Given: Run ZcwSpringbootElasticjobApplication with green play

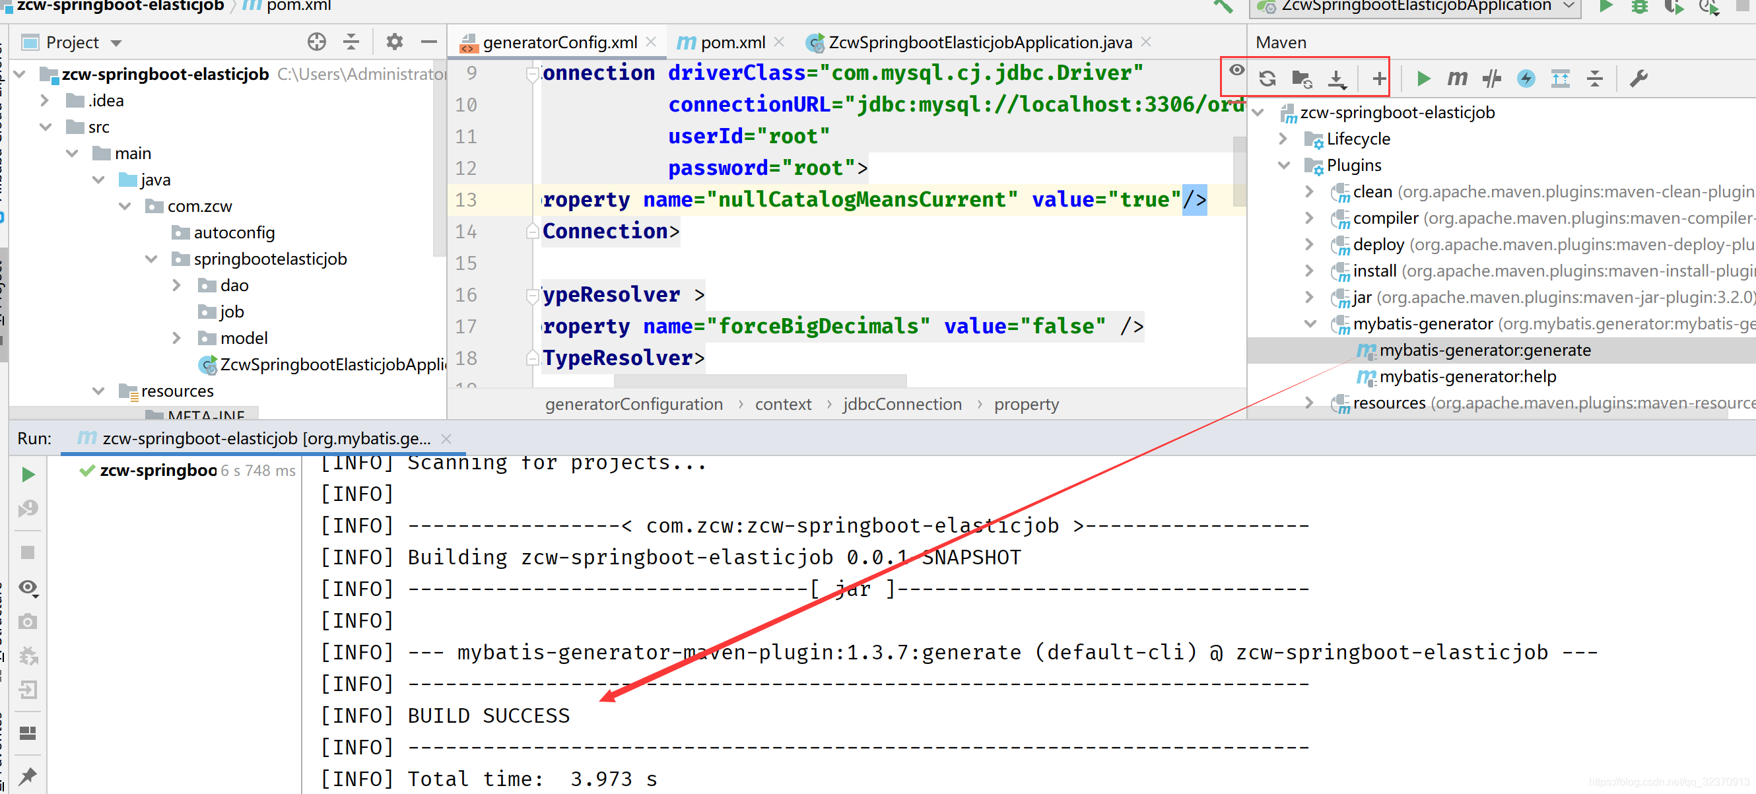Looking at the screenshot, I should [x=1605, y=7].
